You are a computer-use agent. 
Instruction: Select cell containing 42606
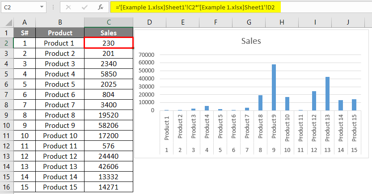(109, 166)
